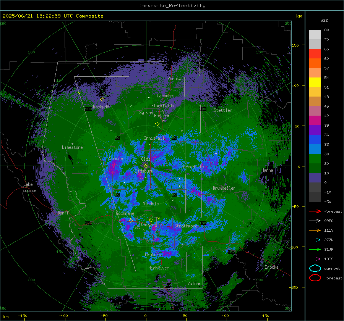Click the Blackfalds city label

[x=162, y=106]
